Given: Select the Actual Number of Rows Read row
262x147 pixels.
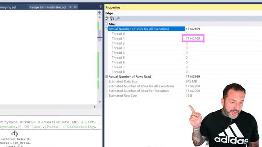Looking at the screenshot, I should coord(130,77).
